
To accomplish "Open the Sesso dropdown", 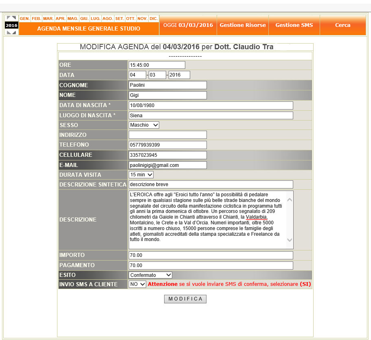I will pyautogui.click(x=144, y=125).
